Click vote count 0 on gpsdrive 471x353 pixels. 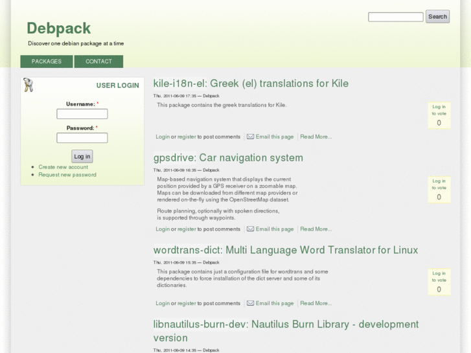(x=439, y=197)
